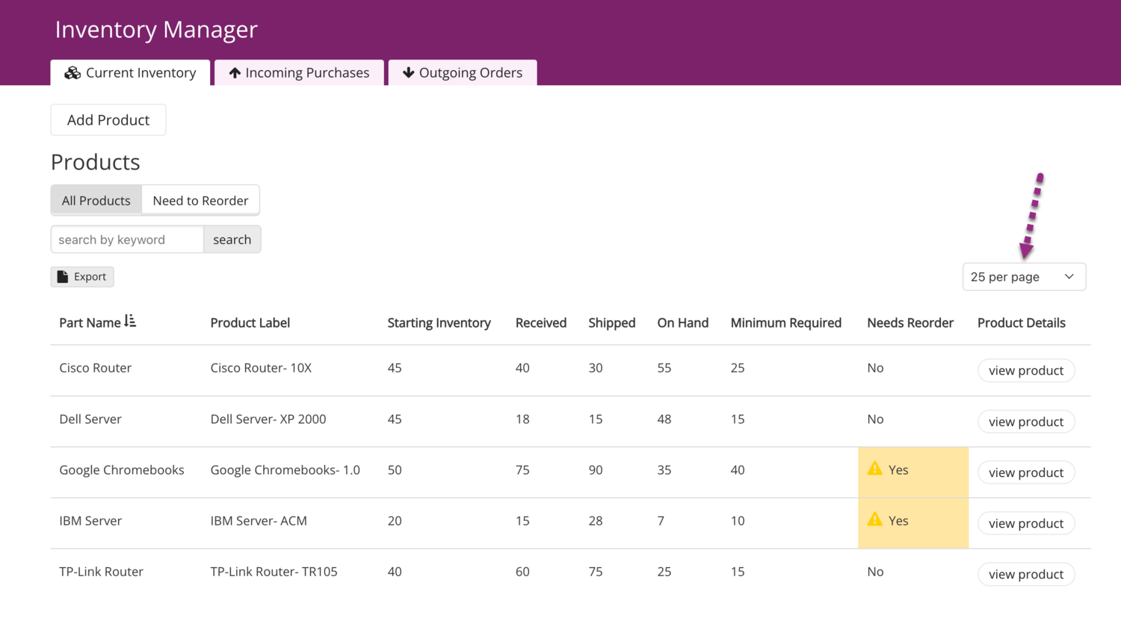
Task: Click the boxes icon on Current Inventory tab
Action: 72,73
